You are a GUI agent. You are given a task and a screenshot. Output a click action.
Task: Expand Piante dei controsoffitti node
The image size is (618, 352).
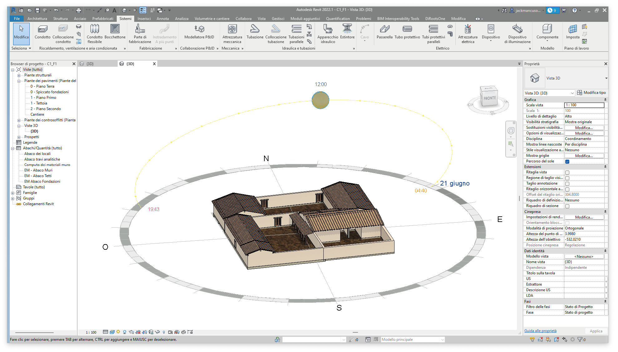[19, 120]
